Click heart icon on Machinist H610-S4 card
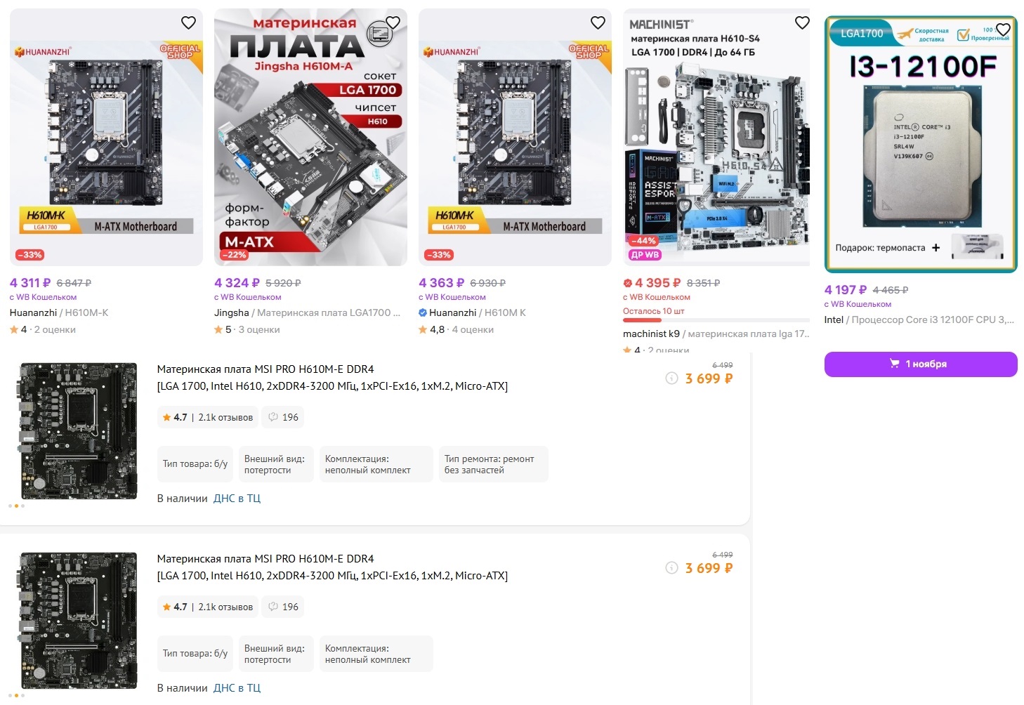Image resolution: width=1024 pixels, height=705 pixels. (x=802, y=23)
